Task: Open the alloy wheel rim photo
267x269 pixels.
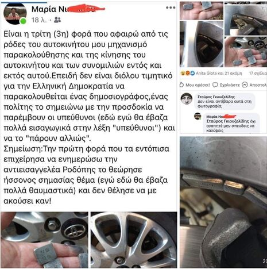Action: 134,240
